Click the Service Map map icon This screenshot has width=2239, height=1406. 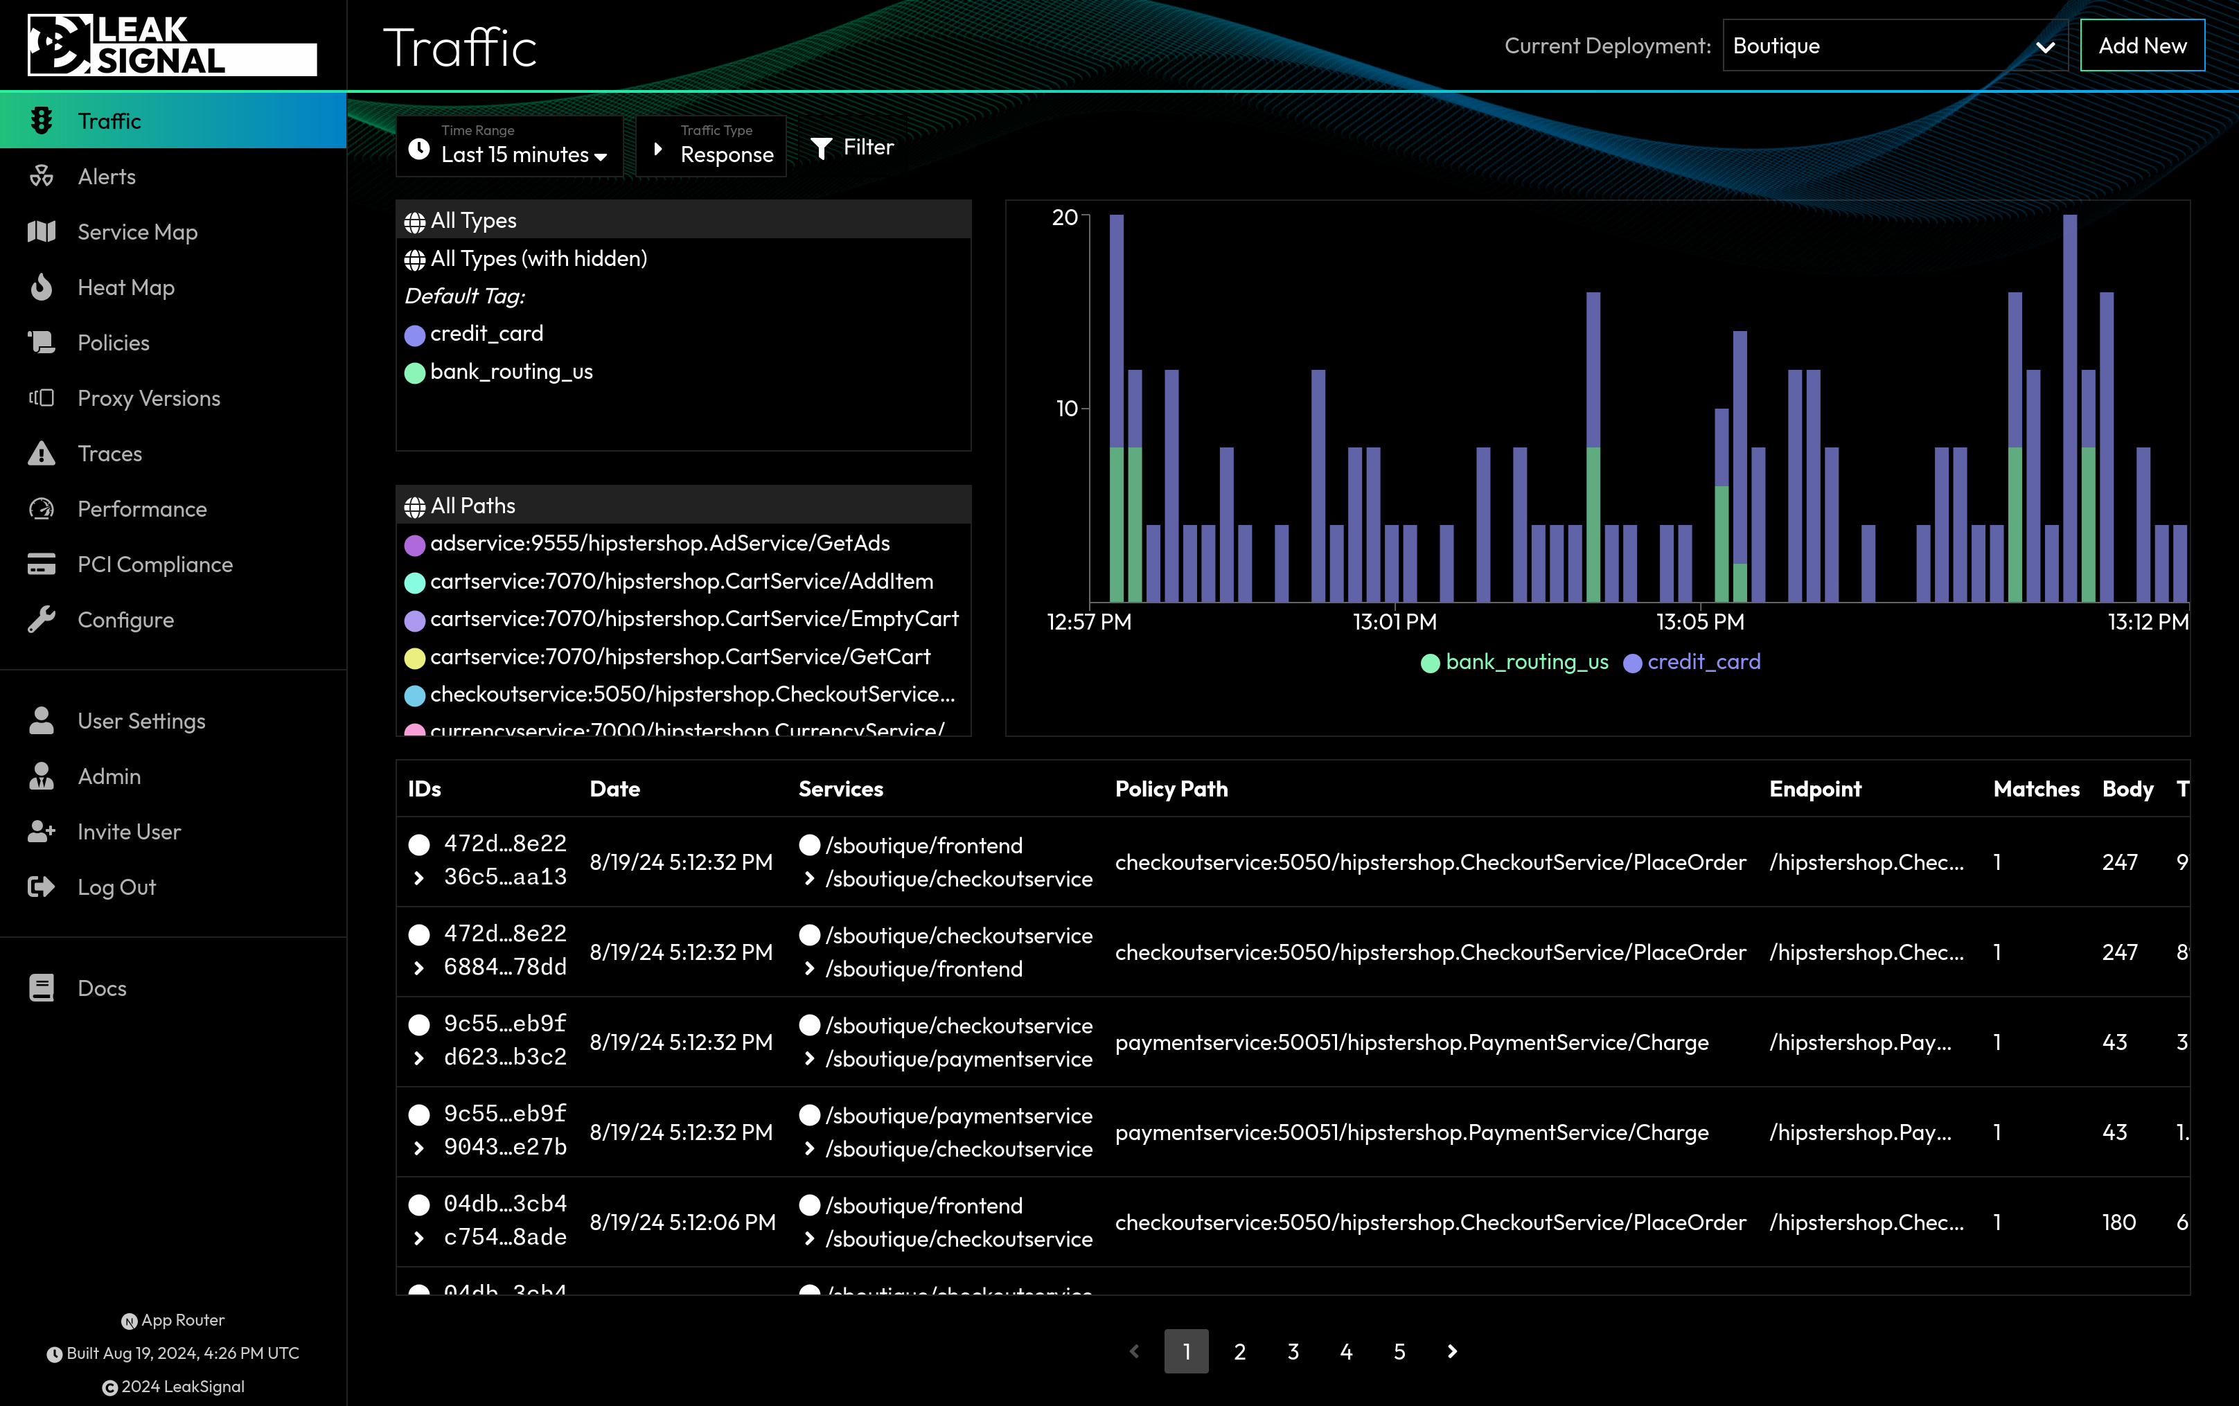41,231
